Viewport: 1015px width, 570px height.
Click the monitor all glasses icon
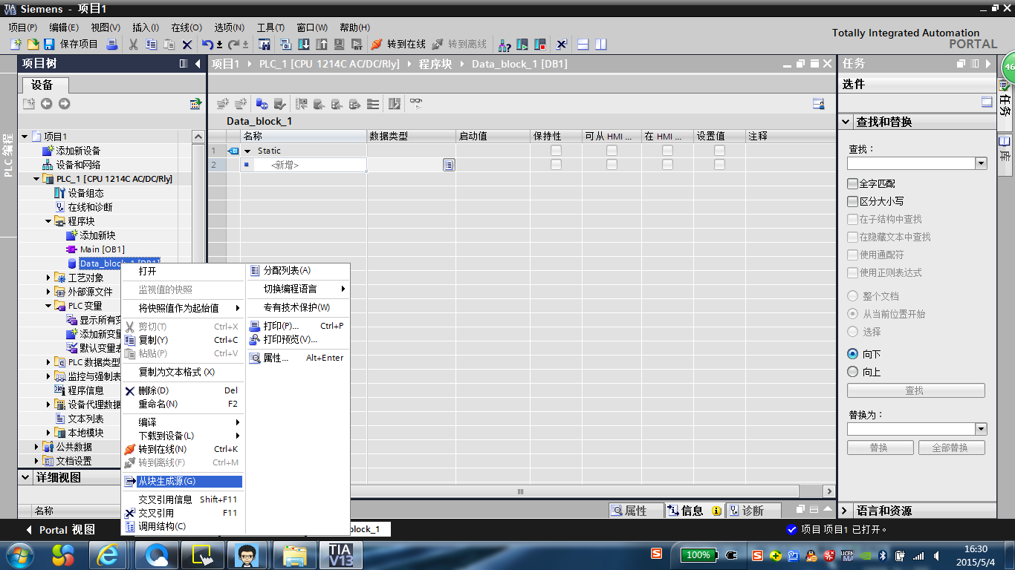[x=416, y=104]
